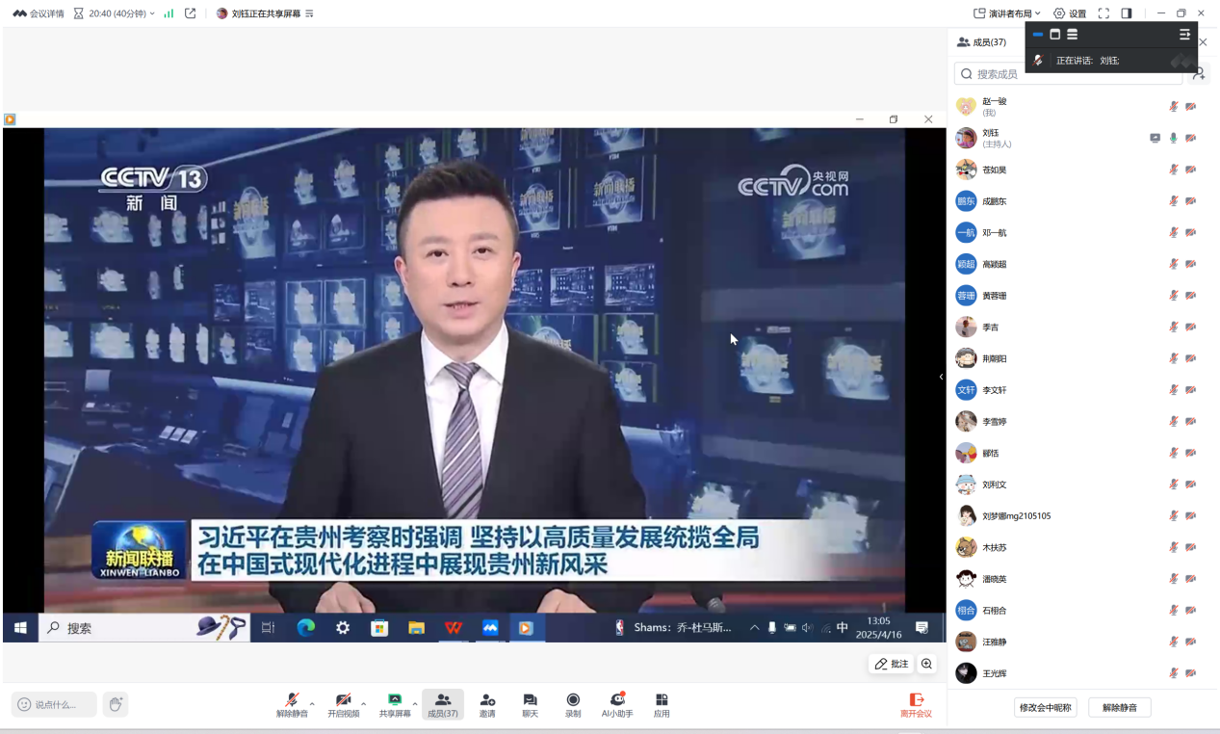The image size is (1220, 734).
Task: Click the zoom magnifier beside 批注
Action: 926,664
